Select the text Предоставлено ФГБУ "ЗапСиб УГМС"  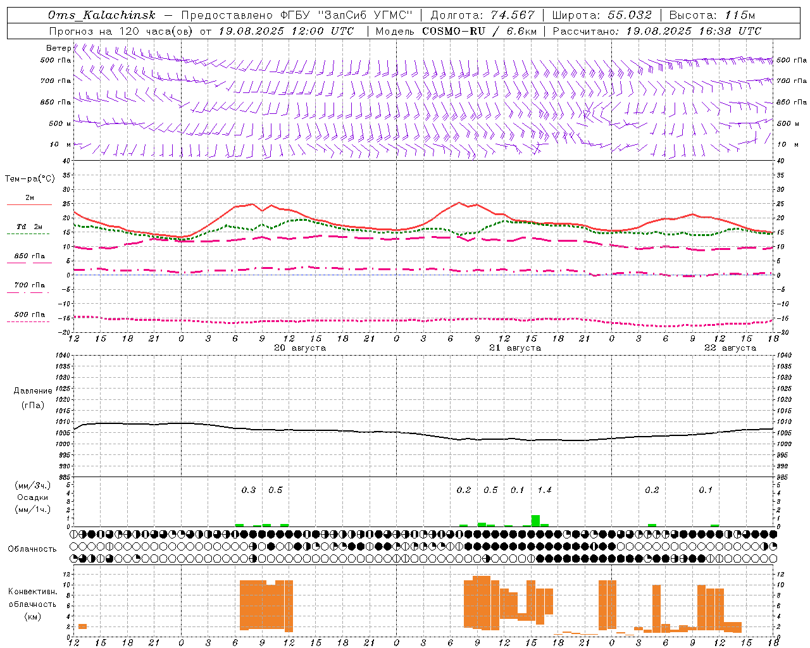tap(297, 15)
